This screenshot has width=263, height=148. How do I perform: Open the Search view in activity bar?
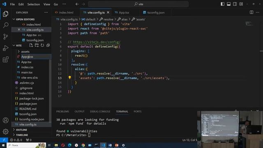click(x=5, y=25)
